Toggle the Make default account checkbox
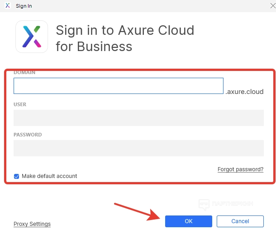 (x=17, y=176)
